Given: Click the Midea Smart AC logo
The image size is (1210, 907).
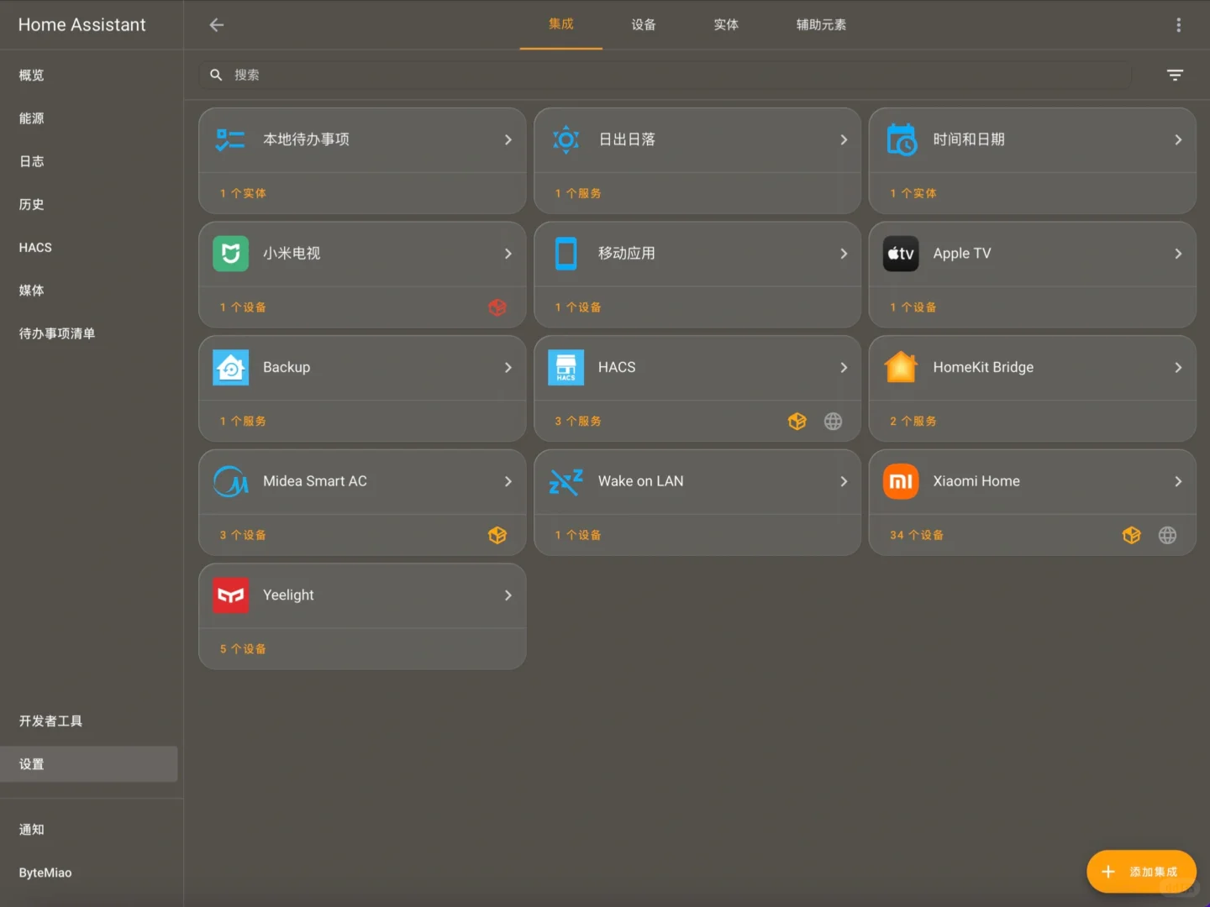Looking at the screenshot, I should (x=230, y=481).
